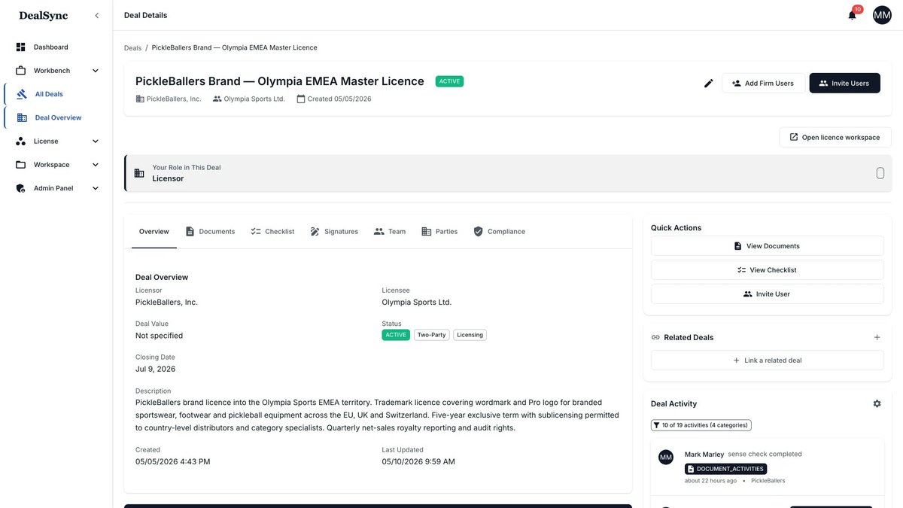Click the filter icon in activities chip
903x508 pixels.
[657, 425]
